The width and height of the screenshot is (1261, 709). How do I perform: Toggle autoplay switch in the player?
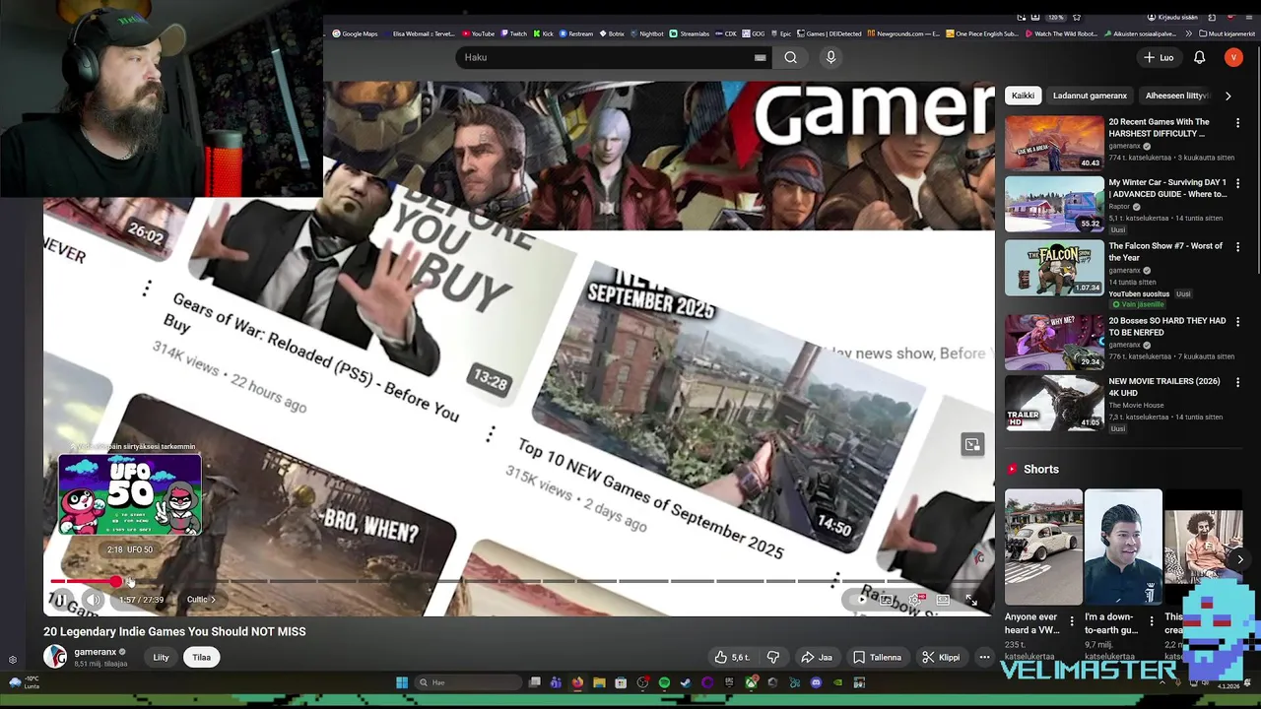coord(860,599)
